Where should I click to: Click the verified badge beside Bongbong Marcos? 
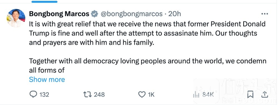95,14
